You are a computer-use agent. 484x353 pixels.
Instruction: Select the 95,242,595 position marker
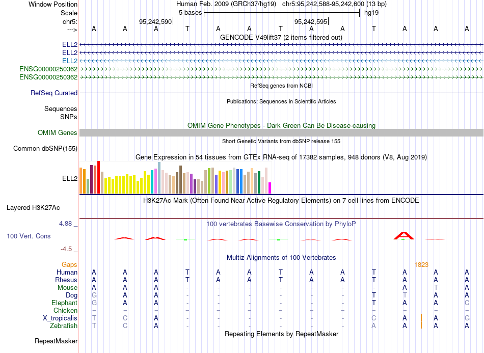point(311,21)
